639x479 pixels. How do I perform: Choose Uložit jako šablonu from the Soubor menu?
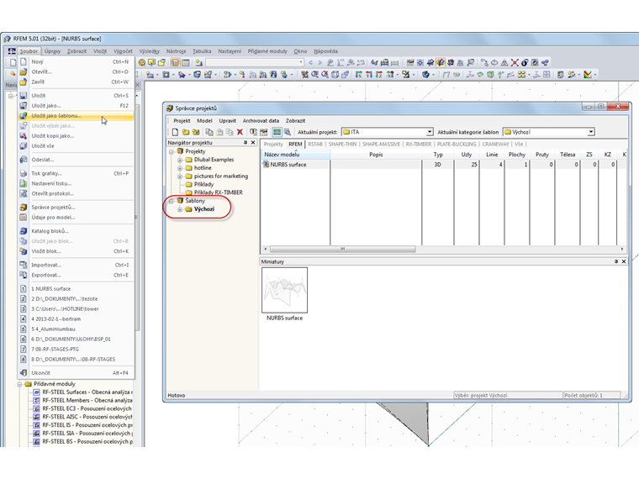click(76, 116)
